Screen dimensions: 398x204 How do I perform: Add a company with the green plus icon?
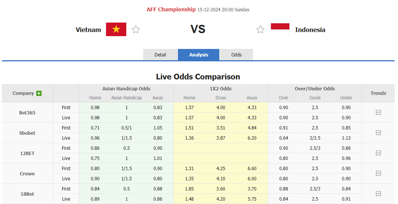coord(39,93)
